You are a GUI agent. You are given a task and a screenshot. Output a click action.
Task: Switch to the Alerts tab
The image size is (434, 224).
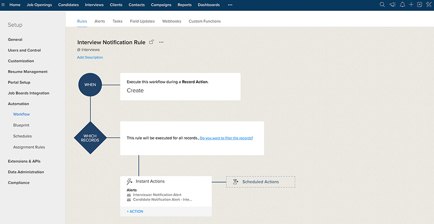99,21
